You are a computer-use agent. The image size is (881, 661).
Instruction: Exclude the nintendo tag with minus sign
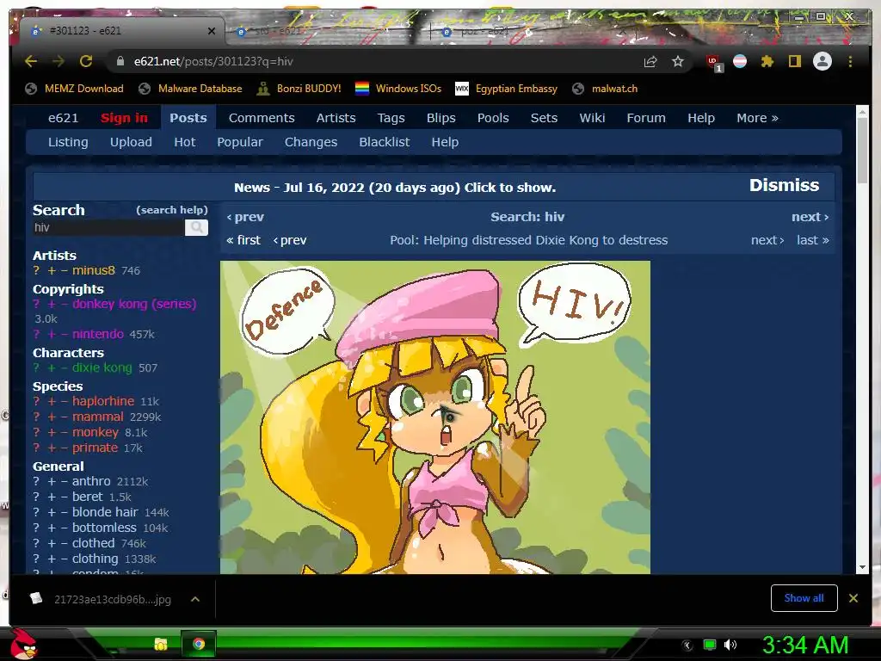click(64, 334)
